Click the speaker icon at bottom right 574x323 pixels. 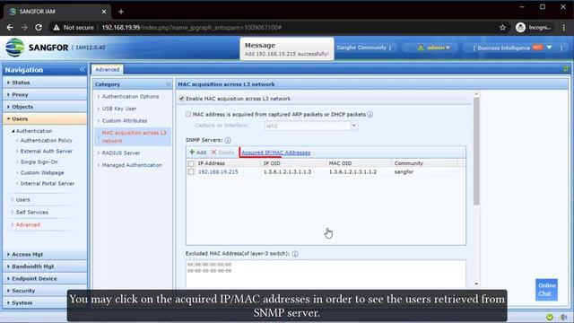[x=564, y=317]
